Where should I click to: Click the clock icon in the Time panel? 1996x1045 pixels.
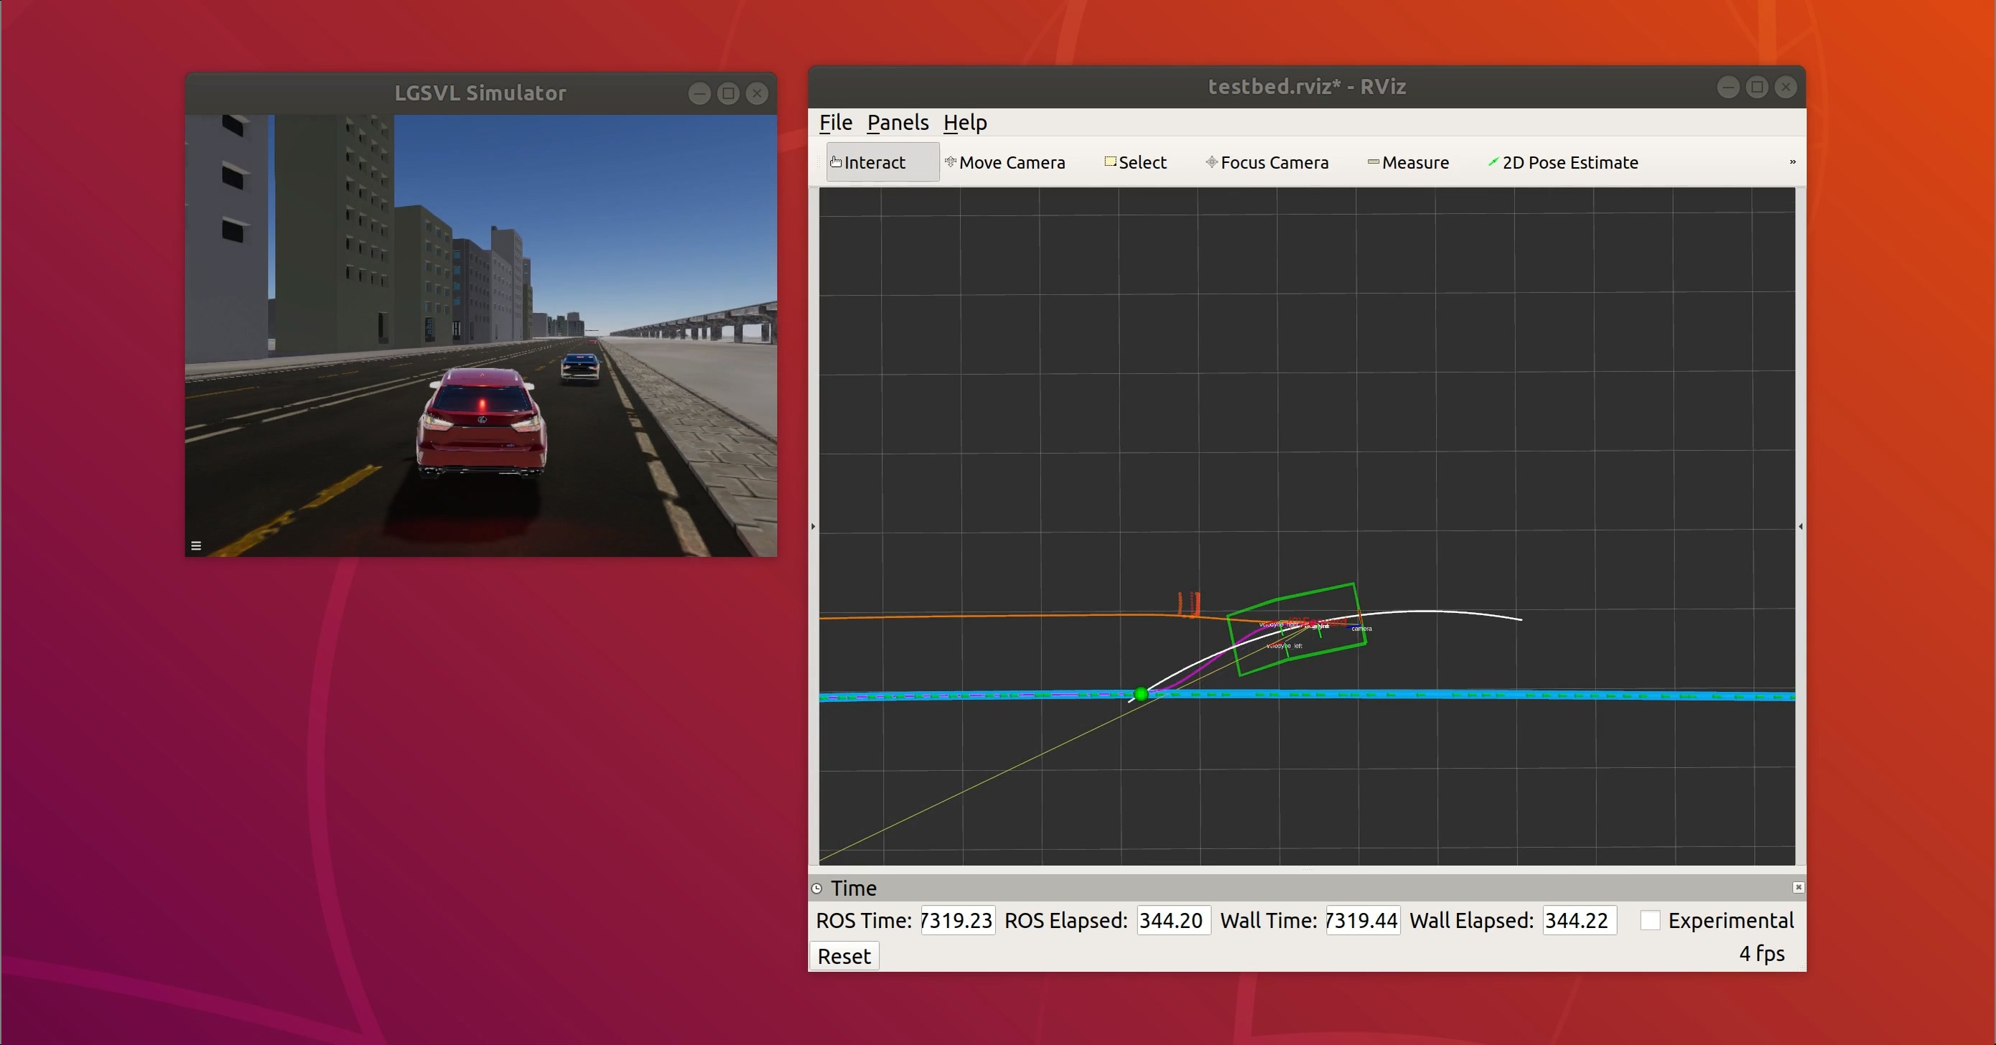click(816, 889)
